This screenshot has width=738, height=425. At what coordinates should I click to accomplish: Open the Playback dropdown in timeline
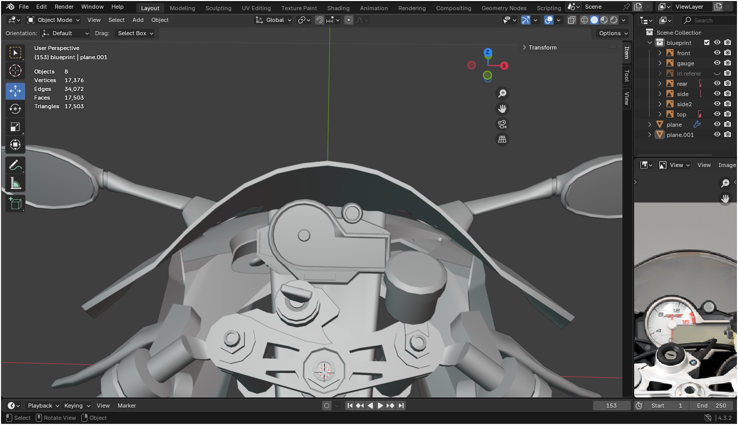click(43, 406)
